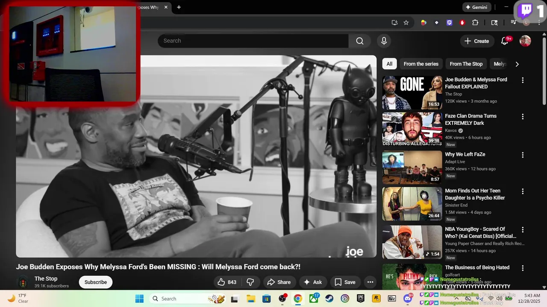
Task: Select From The Stop chip
Action: click(466, 64)
